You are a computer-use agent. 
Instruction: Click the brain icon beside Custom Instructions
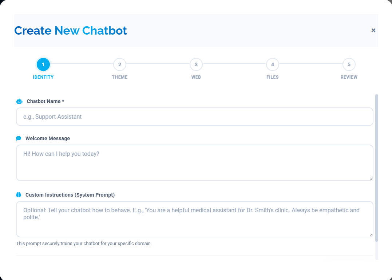19,195
